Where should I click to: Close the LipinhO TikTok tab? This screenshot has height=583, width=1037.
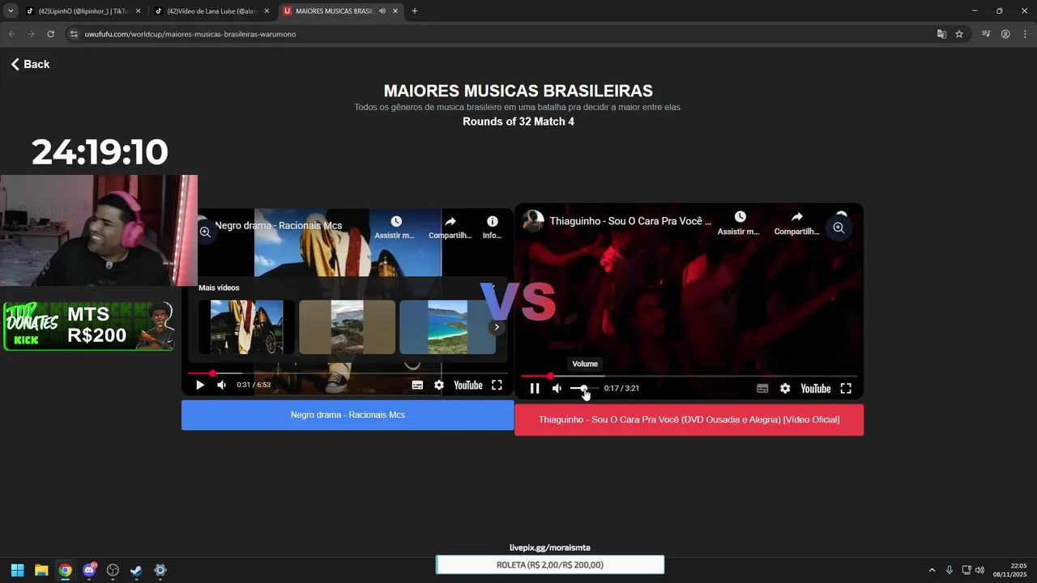138,11
